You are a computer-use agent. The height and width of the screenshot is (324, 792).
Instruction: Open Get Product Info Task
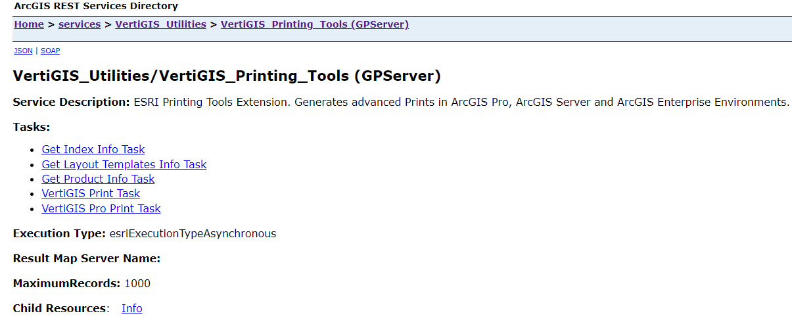(x=98, y=179)
